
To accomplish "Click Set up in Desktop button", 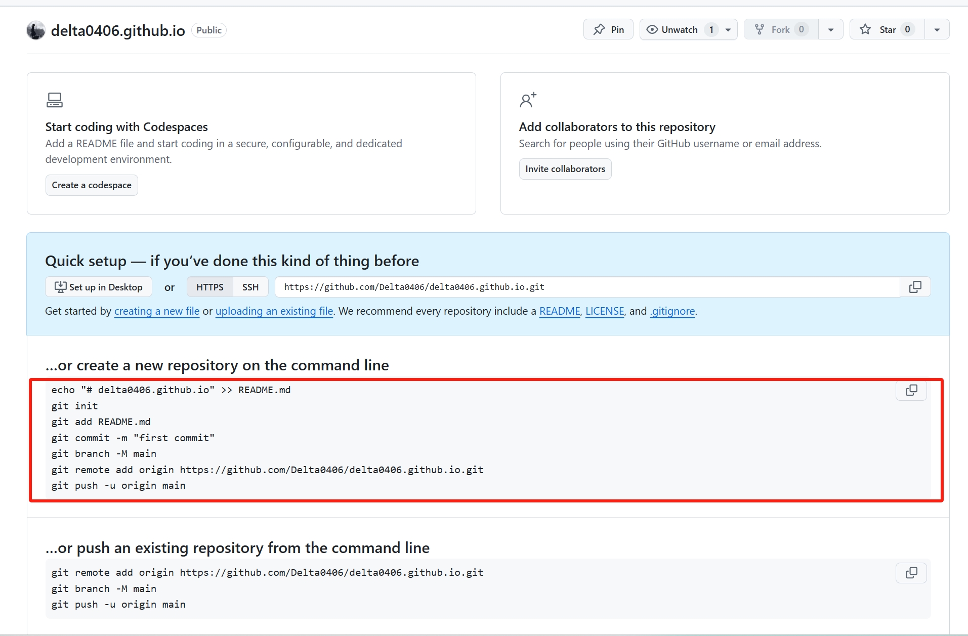I will point(99,287).
